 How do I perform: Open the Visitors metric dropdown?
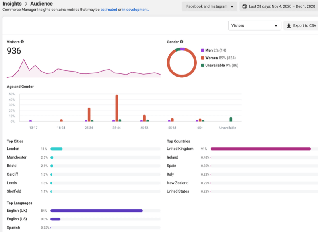click(254, 25)
